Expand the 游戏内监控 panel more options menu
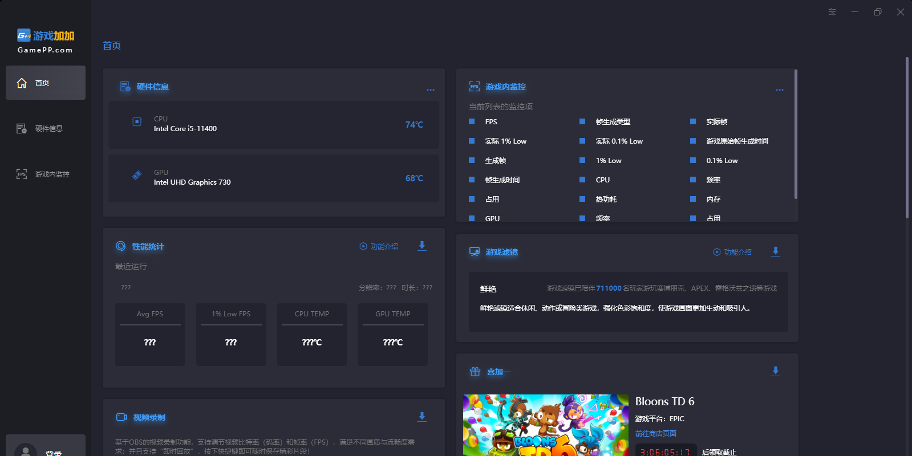The width and height of the screenshot is (912, 456). click(x=780, y=89)
